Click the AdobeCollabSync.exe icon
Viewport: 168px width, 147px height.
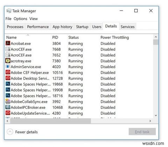(8, 101)
